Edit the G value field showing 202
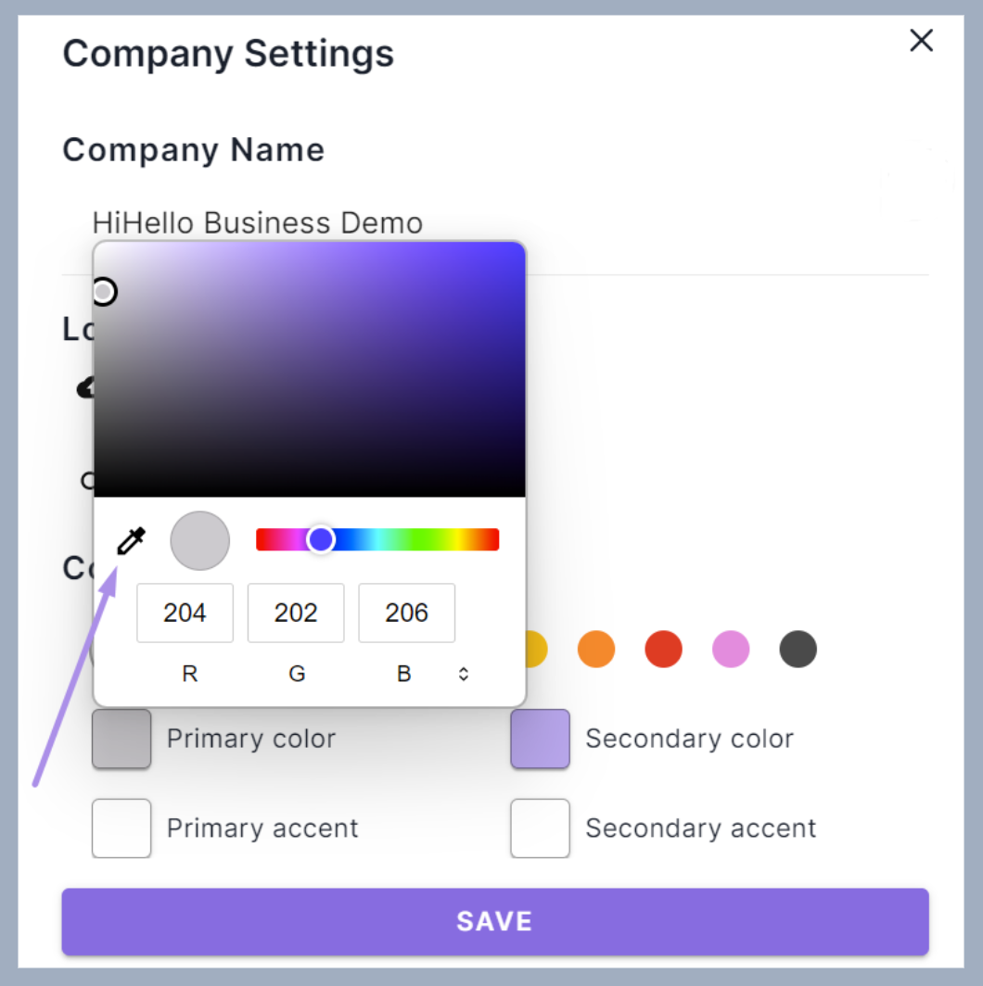 point(296,613)
